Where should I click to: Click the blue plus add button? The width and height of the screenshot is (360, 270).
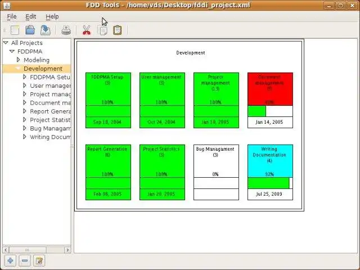pos(10,260)
